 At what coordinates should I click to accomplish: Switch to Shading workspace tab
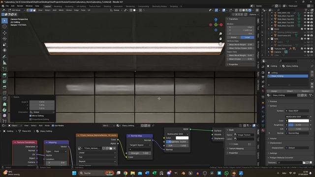(x=107, y=6)
